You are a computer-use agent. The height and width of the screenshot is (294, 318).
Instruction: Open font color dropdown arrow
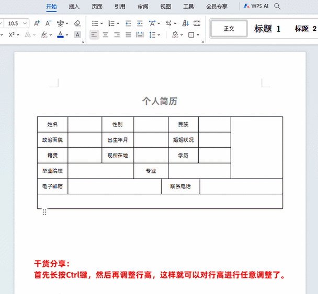point(67,35)
